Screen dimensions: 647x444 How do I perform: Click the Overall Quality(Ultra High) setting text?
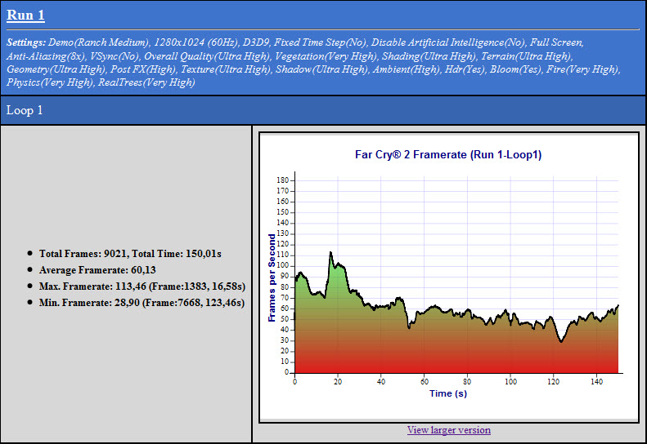[208, 56]
